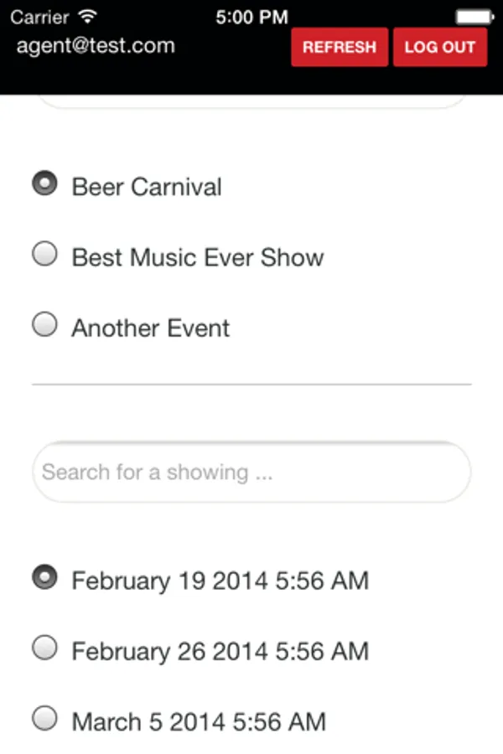Tap the 'Another Event' label text
Screen dimensions: 503x754
click(x=151, y=328)
